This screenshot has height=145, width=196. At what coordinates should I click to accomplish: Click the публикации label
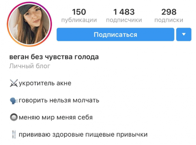(79, 20)
